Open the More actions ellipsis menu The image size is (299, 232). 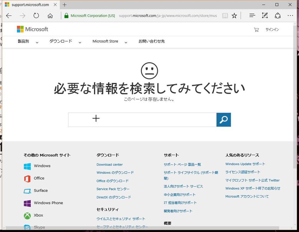tap(290, 16)
